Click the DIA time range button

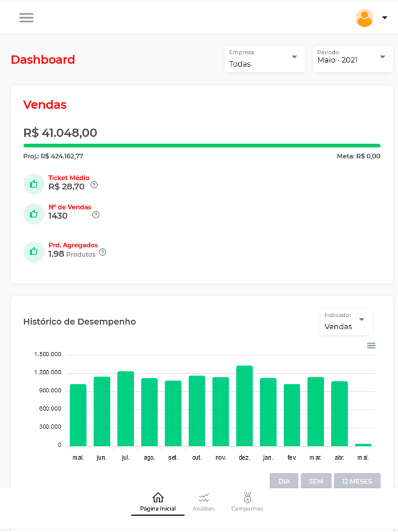(x=284, y=481)
